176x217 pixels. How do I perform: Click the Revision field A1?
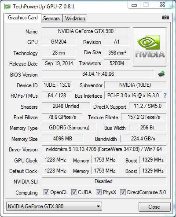117,42
